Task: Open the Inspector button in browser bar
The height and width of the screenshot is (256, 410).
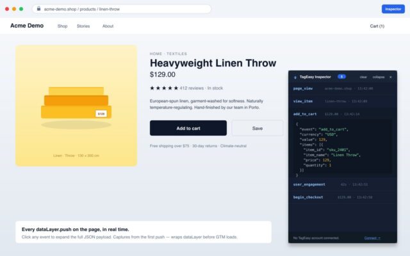Action: click(393, 9)
